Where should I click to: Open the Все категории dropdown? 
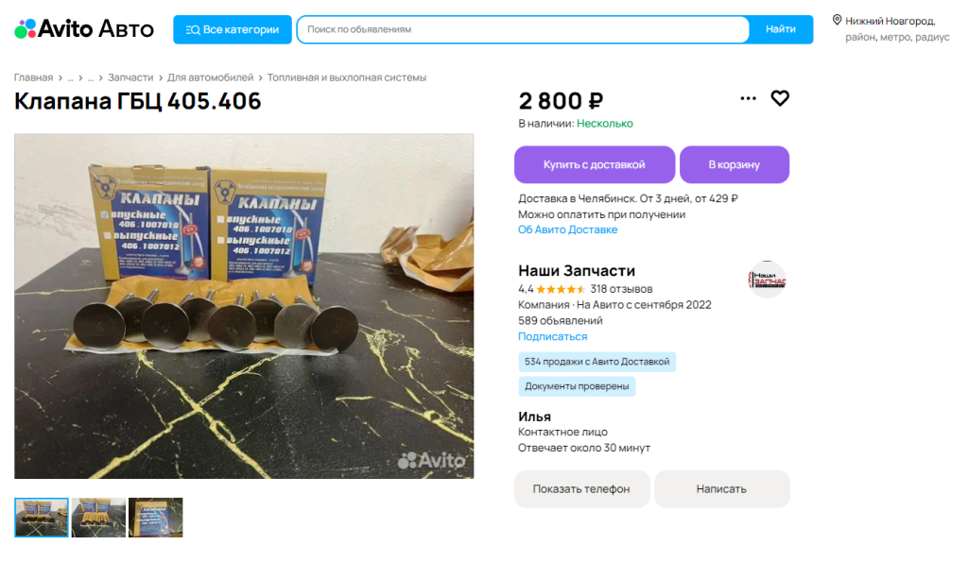point(233,29)
